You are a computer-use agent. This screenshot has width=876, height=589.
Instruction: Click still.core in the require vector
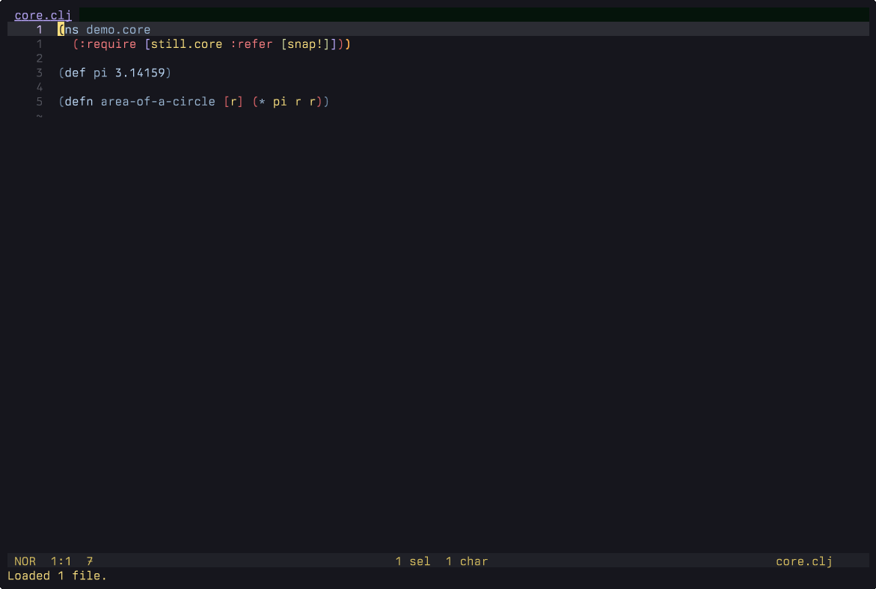click(186, 44)
